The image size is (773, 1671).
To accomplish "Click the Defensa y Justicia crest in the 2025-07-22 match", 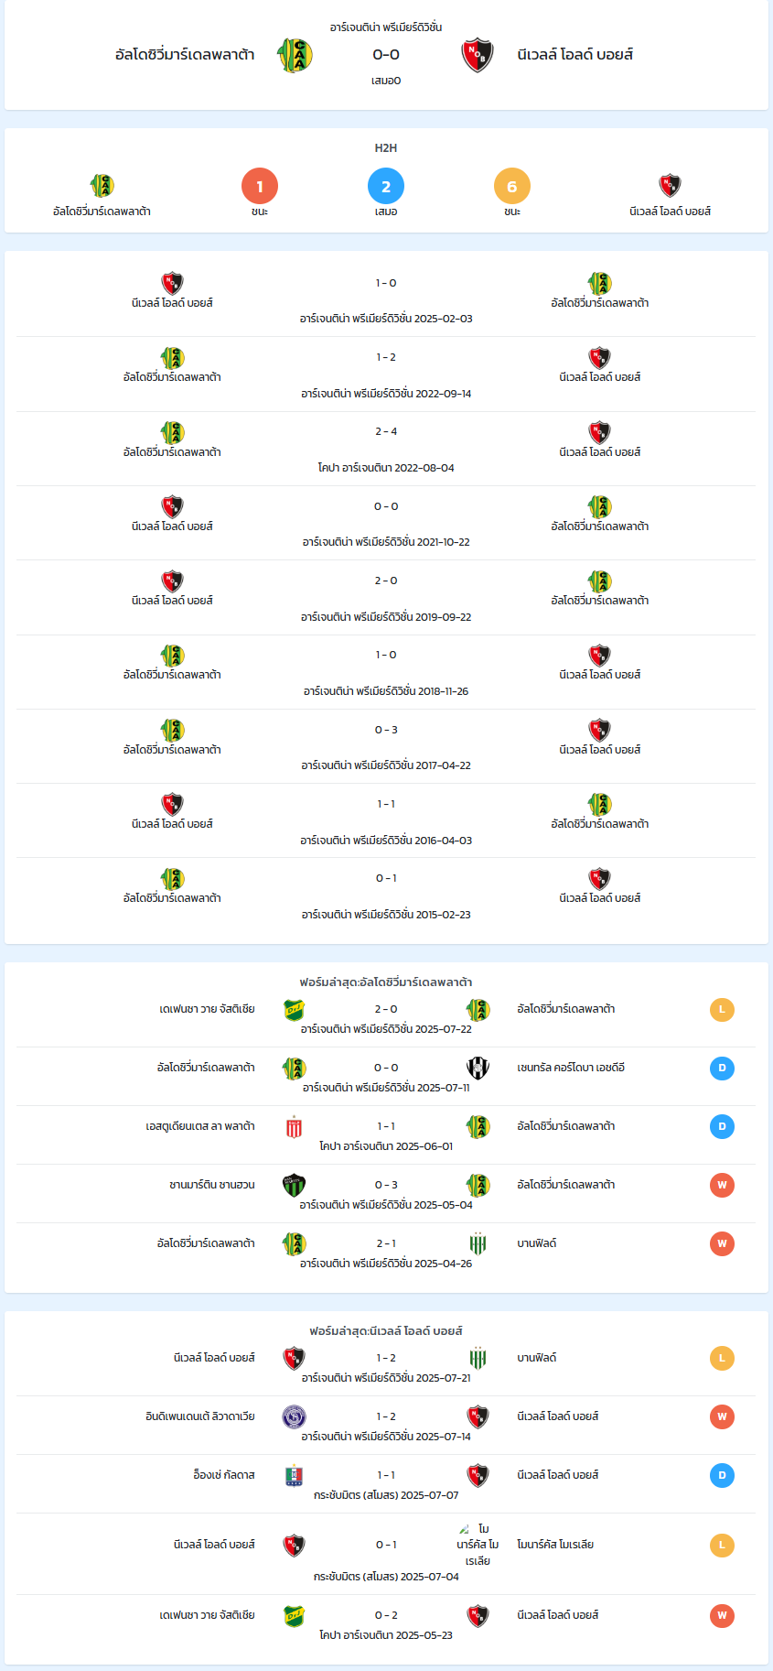I will pyautogui.click(x=295, y=1010).
